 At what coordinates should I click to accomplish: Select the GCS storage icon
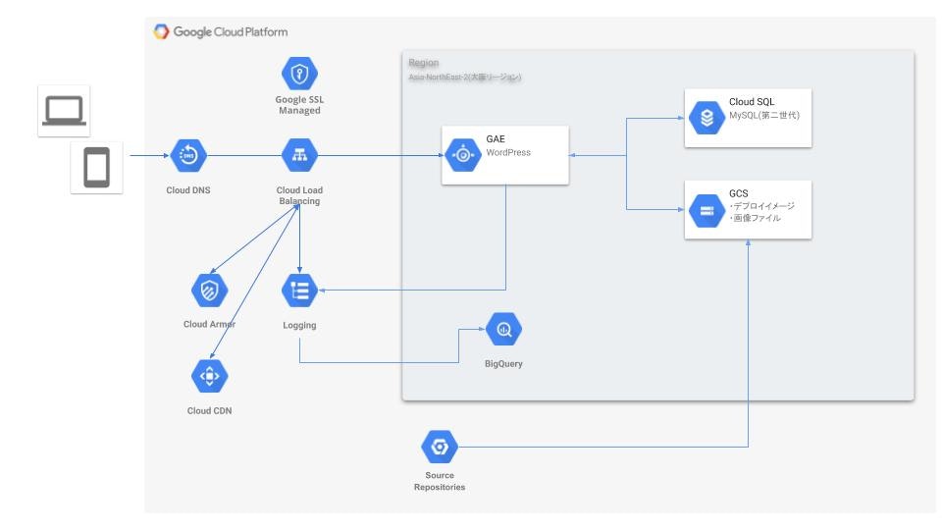(706, 211)
